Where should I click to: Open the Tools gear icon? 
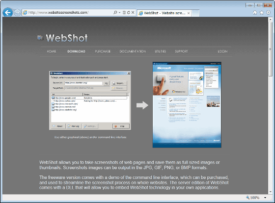click(x=268, y=12)
